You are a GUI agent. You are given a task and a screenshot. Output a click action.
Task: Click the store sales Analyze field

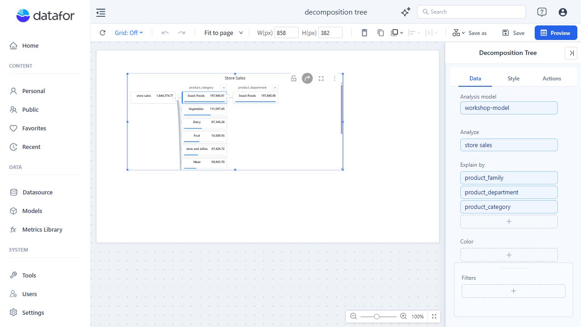pyautogui.click(x=509, y=145)
